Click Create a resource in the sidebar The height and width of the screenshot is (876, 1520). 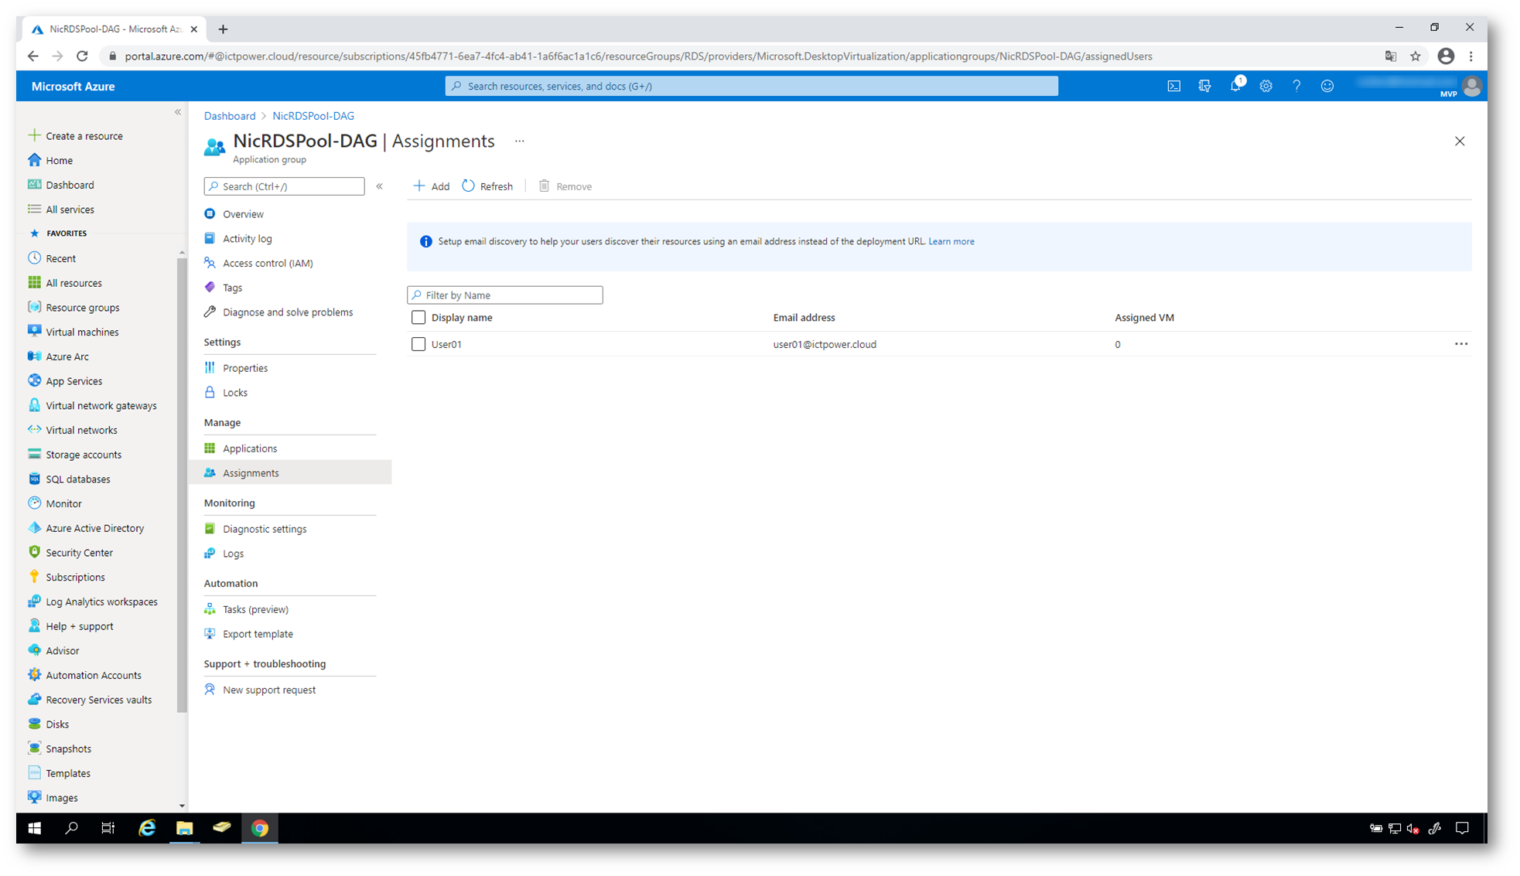pos(84,136)
